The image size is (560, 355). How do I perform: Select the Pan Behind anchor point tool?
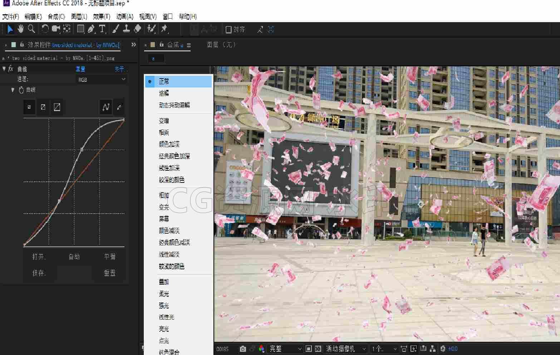[67, 29]
